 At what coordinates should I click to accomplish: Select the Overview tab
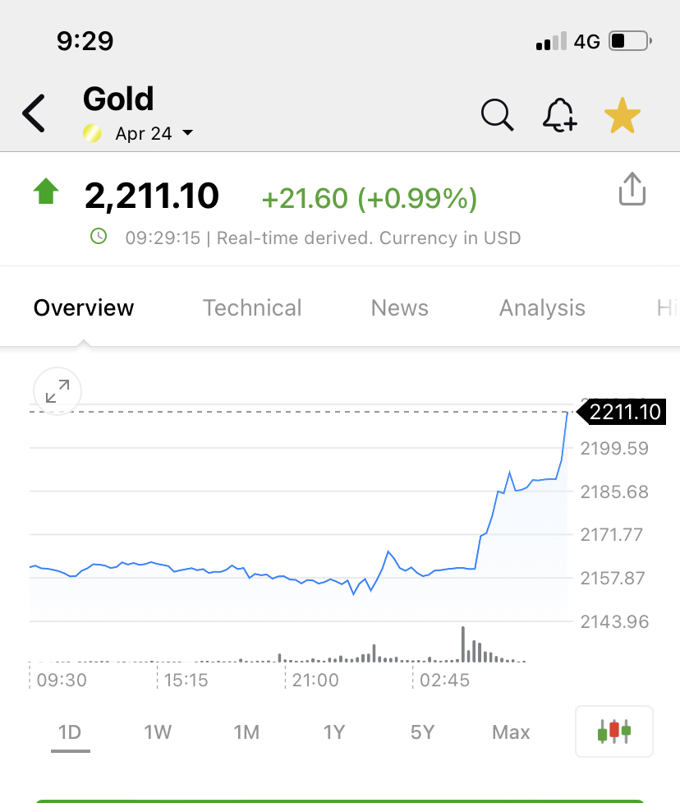click(x=84, y=307)
